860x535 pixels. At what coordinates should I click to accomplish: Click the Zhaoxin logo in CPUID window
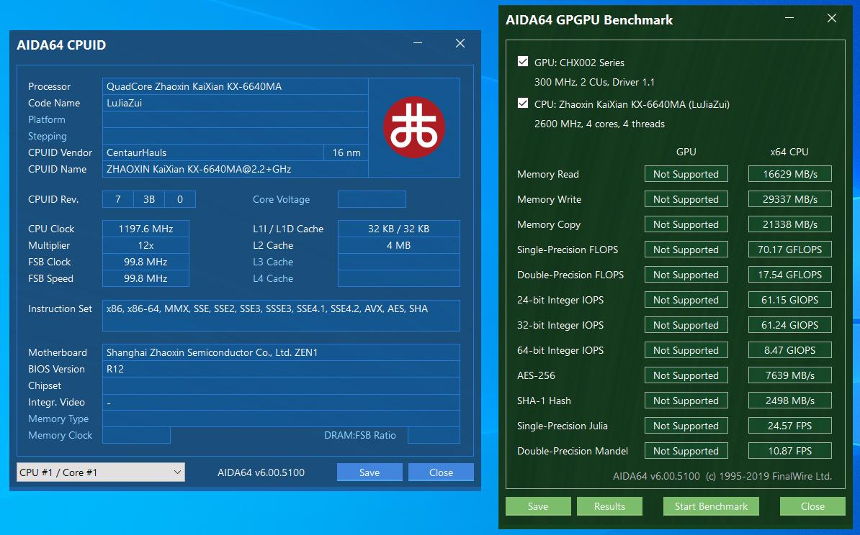coord(413,127)
